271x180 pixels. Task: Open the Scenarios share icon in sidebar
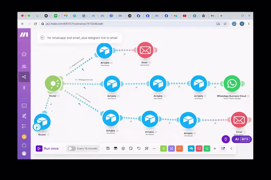[24, 77]
